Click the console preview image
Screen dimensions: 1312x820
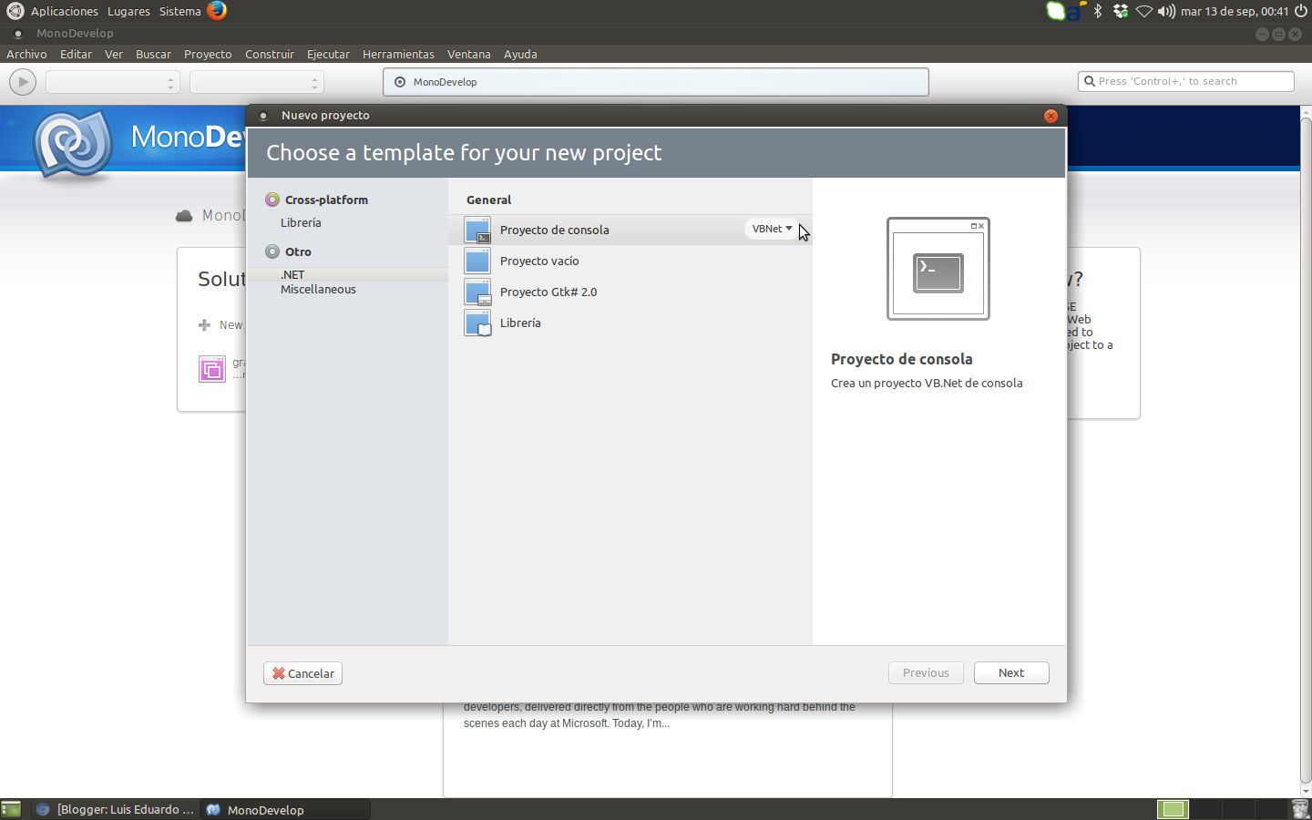(x=938, y=269)
